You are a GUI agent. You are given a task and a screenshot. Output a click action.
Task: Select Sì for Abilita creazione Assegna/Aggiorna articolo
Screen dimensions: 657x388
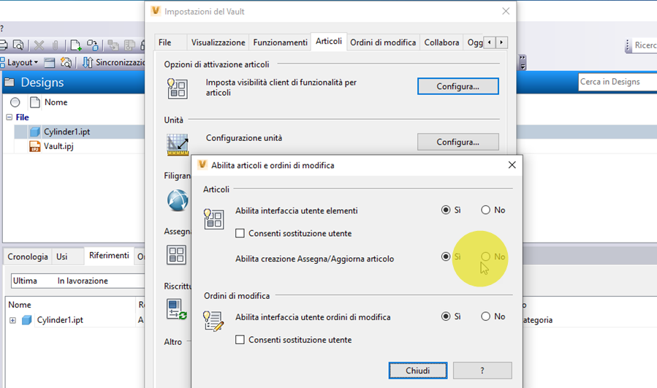pyautogui.click(x=446, y=256)
